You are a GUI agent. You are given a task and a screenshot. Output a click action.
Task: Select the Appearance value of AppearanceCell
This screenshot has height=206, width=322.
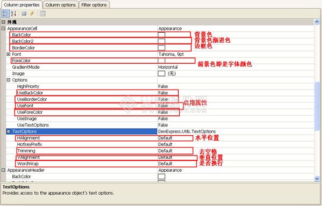click(x=170, y=28)
